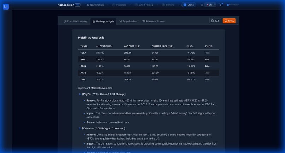This screenshot has width=285, height=153.
Task: Click the ALLOCATION (%) column header
Action: pos(104,46)
